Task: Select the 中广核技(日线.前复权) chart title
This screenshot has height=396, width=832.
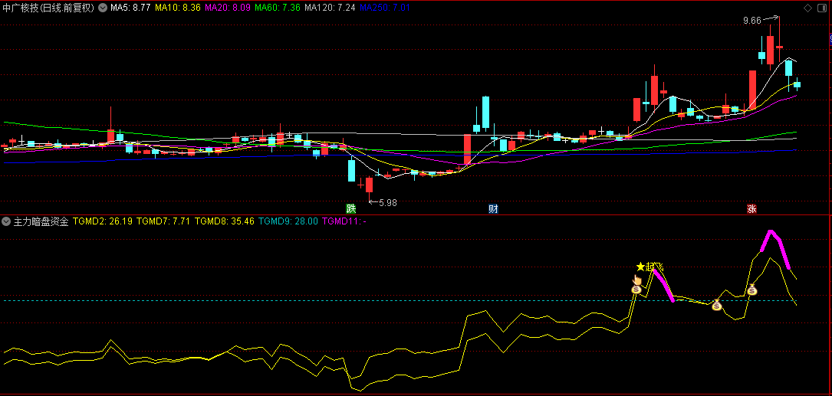Action: coord(49,8)
